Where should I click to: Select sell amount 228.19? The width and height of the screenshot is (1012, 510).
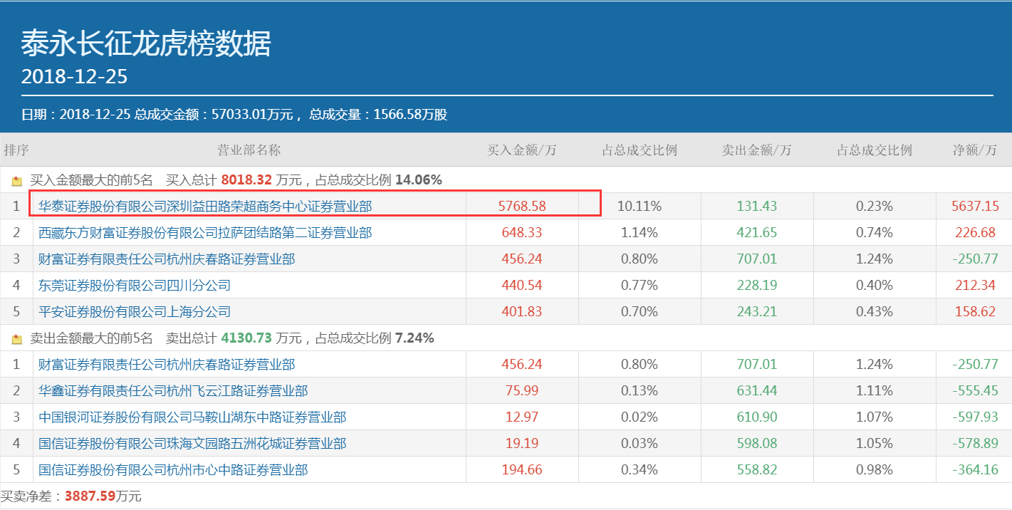click(757, 286)
